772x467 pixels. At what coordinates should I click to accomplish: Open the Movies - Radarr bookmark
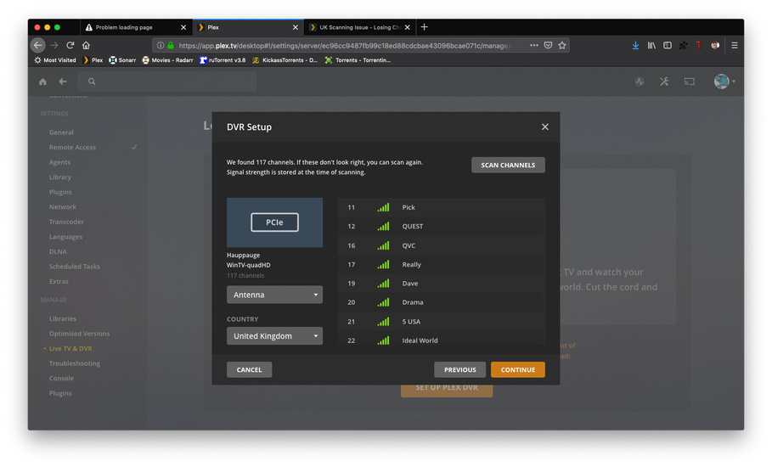pyautogui.click(x=167, y=60)
